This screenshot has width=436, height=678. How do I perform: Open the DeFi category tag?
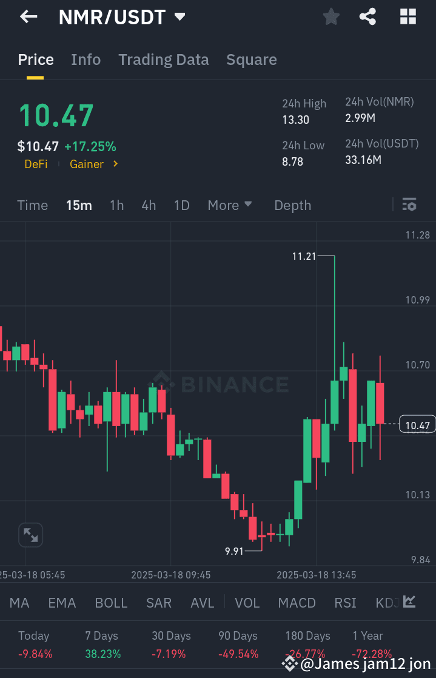coord(36,164)
